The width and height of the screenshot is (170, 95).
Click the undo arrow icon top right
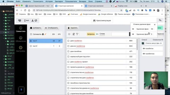(160, 20)
